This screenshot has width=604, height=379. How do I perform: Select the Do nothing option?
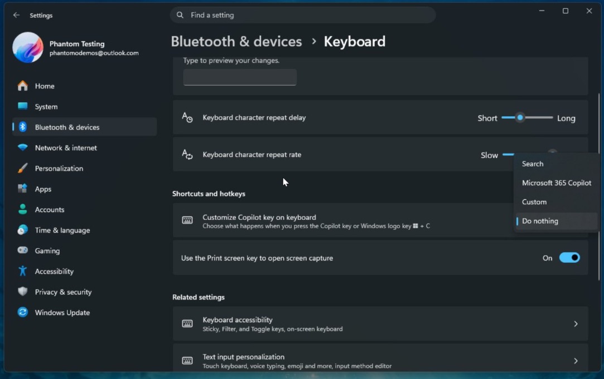pos(555,221)
